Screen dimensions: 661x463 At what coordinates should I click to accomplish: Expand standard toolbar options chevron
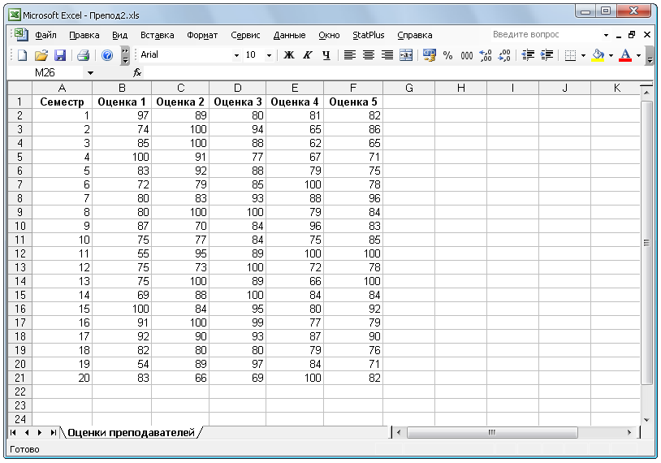coord(125,55)
